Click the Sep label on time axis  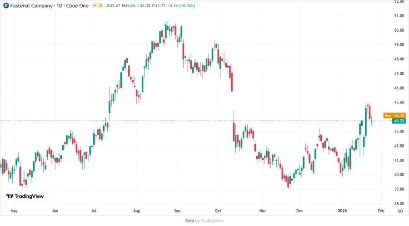pyautogui.click(x=177, y=211)
